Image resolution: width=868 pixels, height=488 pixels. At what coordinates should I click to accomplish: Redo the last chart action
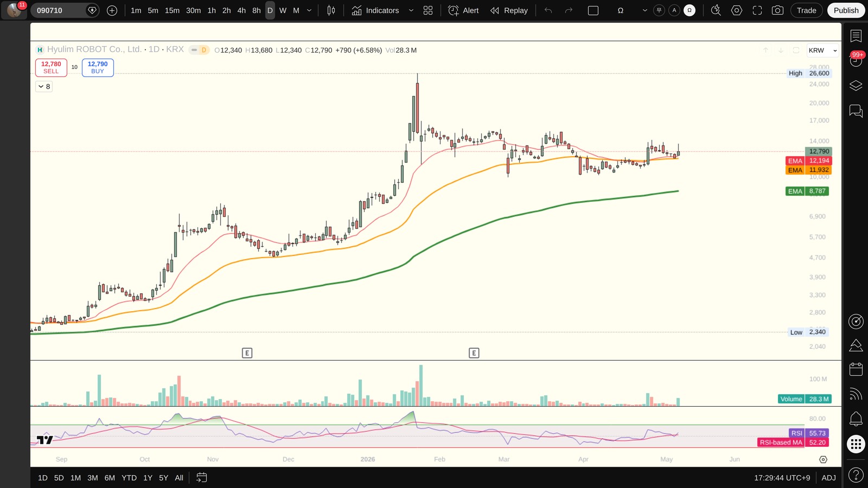tap(569, 10)
